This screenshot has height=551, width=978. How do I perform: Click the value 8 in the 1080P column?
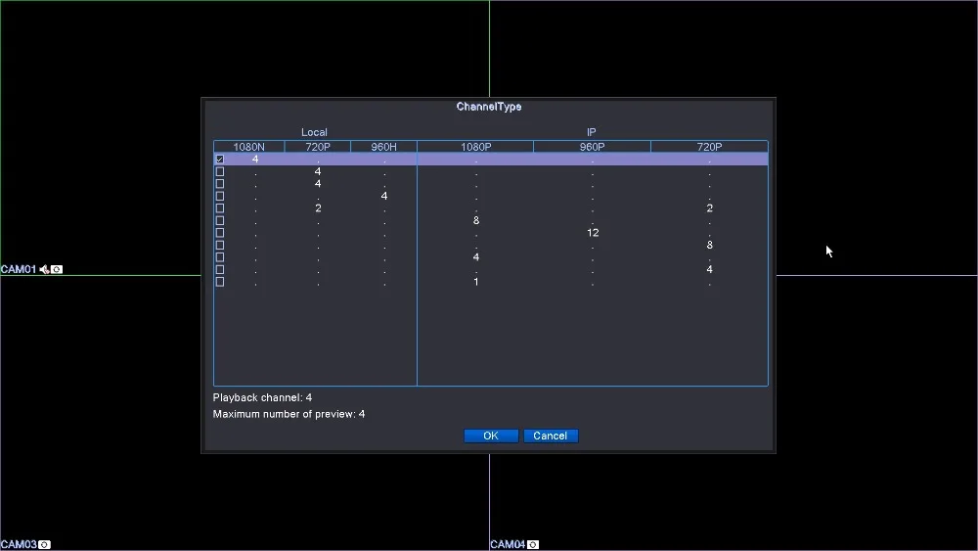tap(476, 220)
